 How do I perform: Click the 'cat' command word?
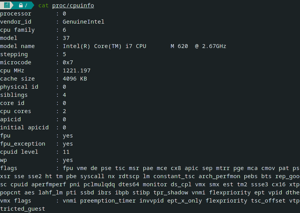(43, 5)
